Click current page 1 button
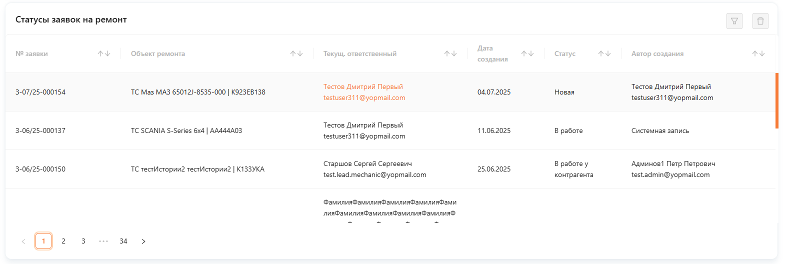Screen dimensions: 785x264 [43, 241]
